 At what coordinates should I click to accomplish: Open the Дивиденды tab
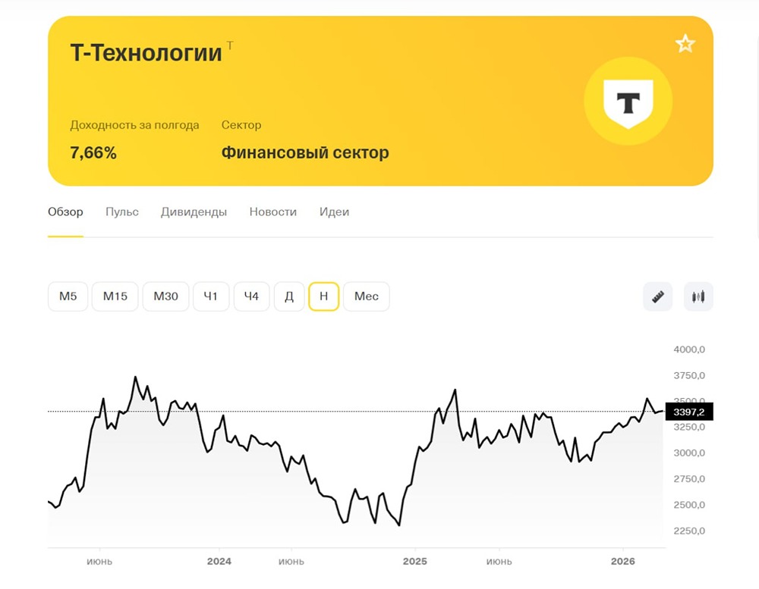[194, 212]
